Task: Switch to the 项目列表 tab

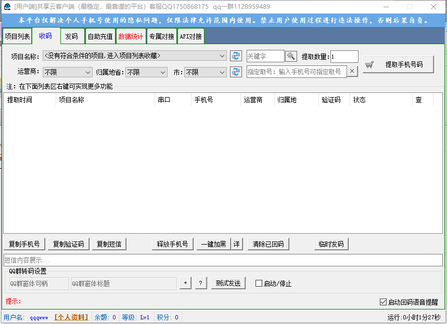Action: 17,36
